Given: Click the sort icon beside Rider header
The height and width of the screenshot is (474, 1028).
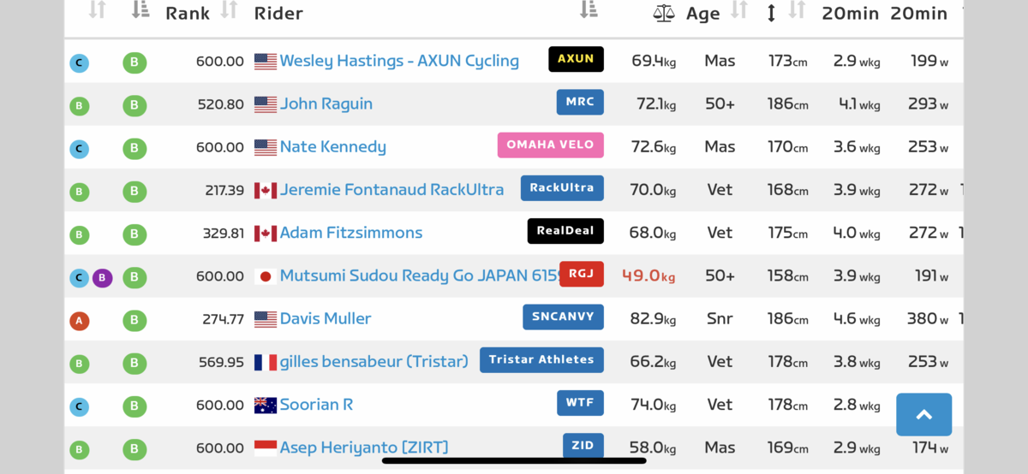Looking at the screenshot, I should click(589, 10).
